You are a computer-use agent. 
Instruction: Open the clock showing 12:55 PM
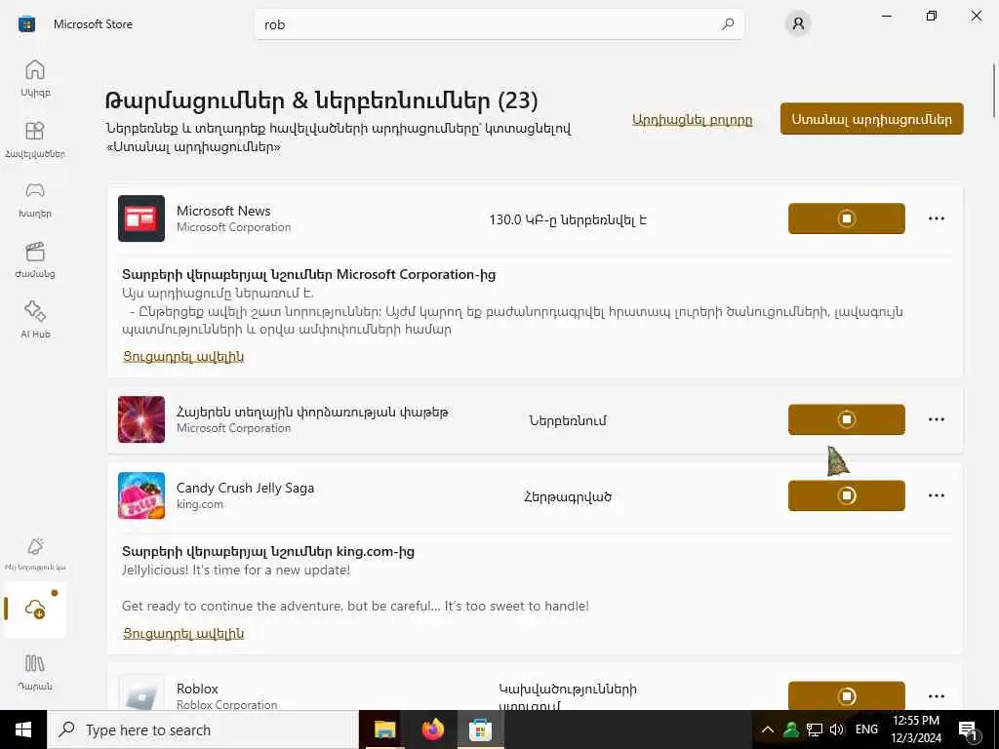point(916,729)
